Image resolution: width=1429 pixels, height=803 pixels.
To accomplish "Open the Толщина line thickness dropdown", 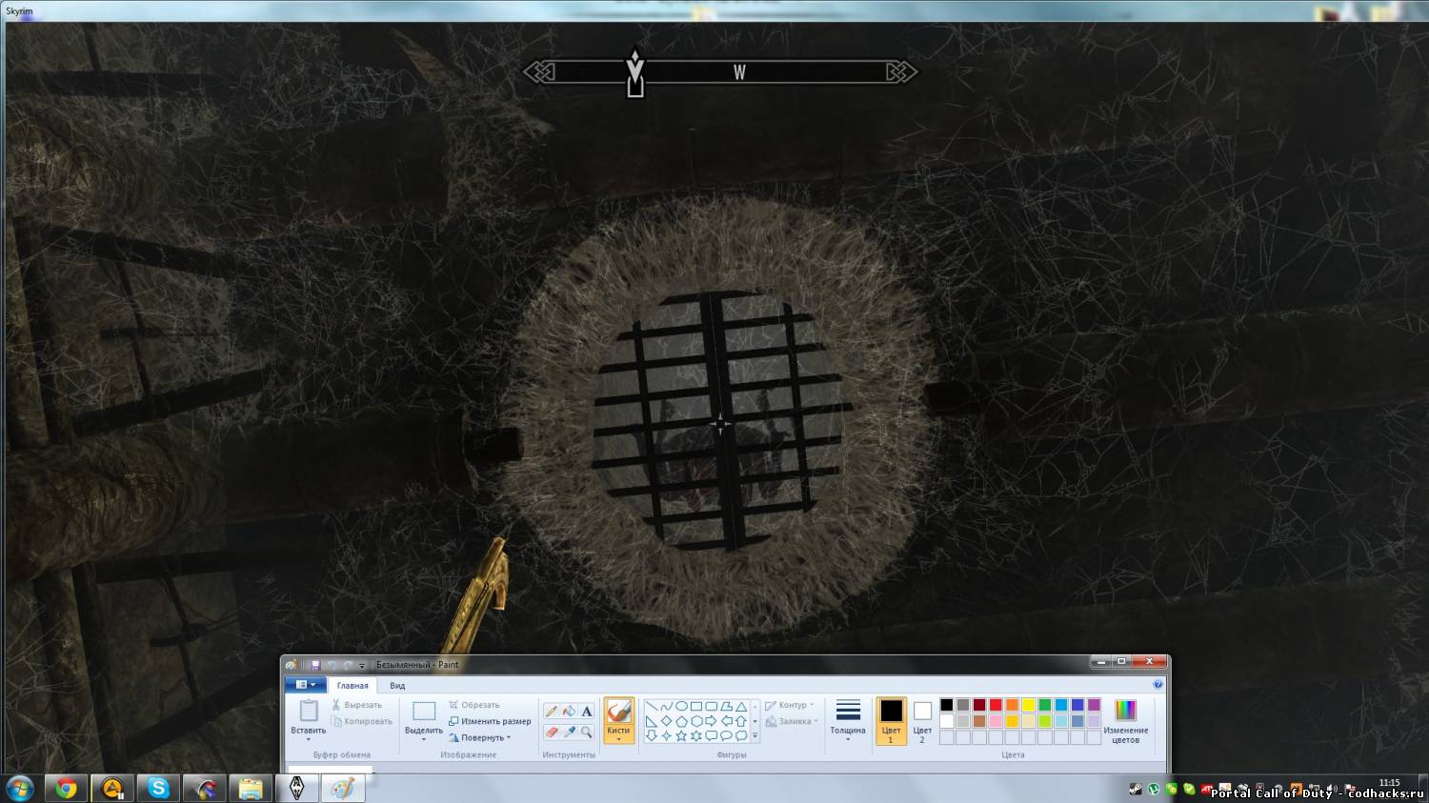I will click(x=848, y=720).
